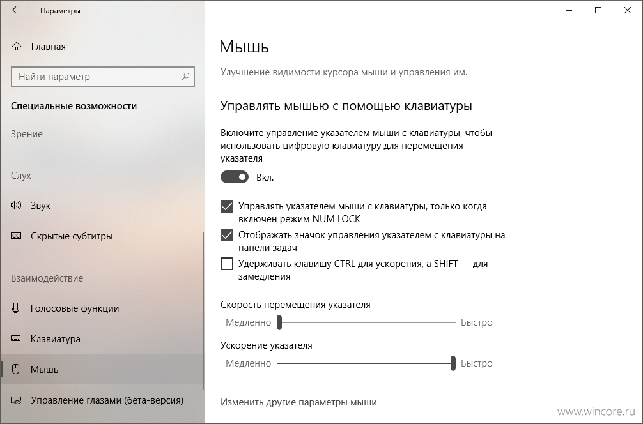The height and width of the screenshot is (424, 643).
Task: Open Скрытые субтитры CC icon
Action: [16, 236]
